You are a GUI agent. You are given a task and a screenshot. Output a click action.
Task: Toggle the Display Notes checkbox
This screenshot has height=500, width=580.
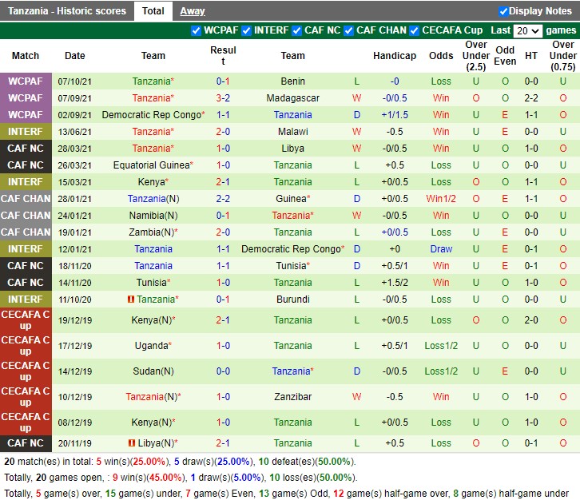tap(503, 11)
